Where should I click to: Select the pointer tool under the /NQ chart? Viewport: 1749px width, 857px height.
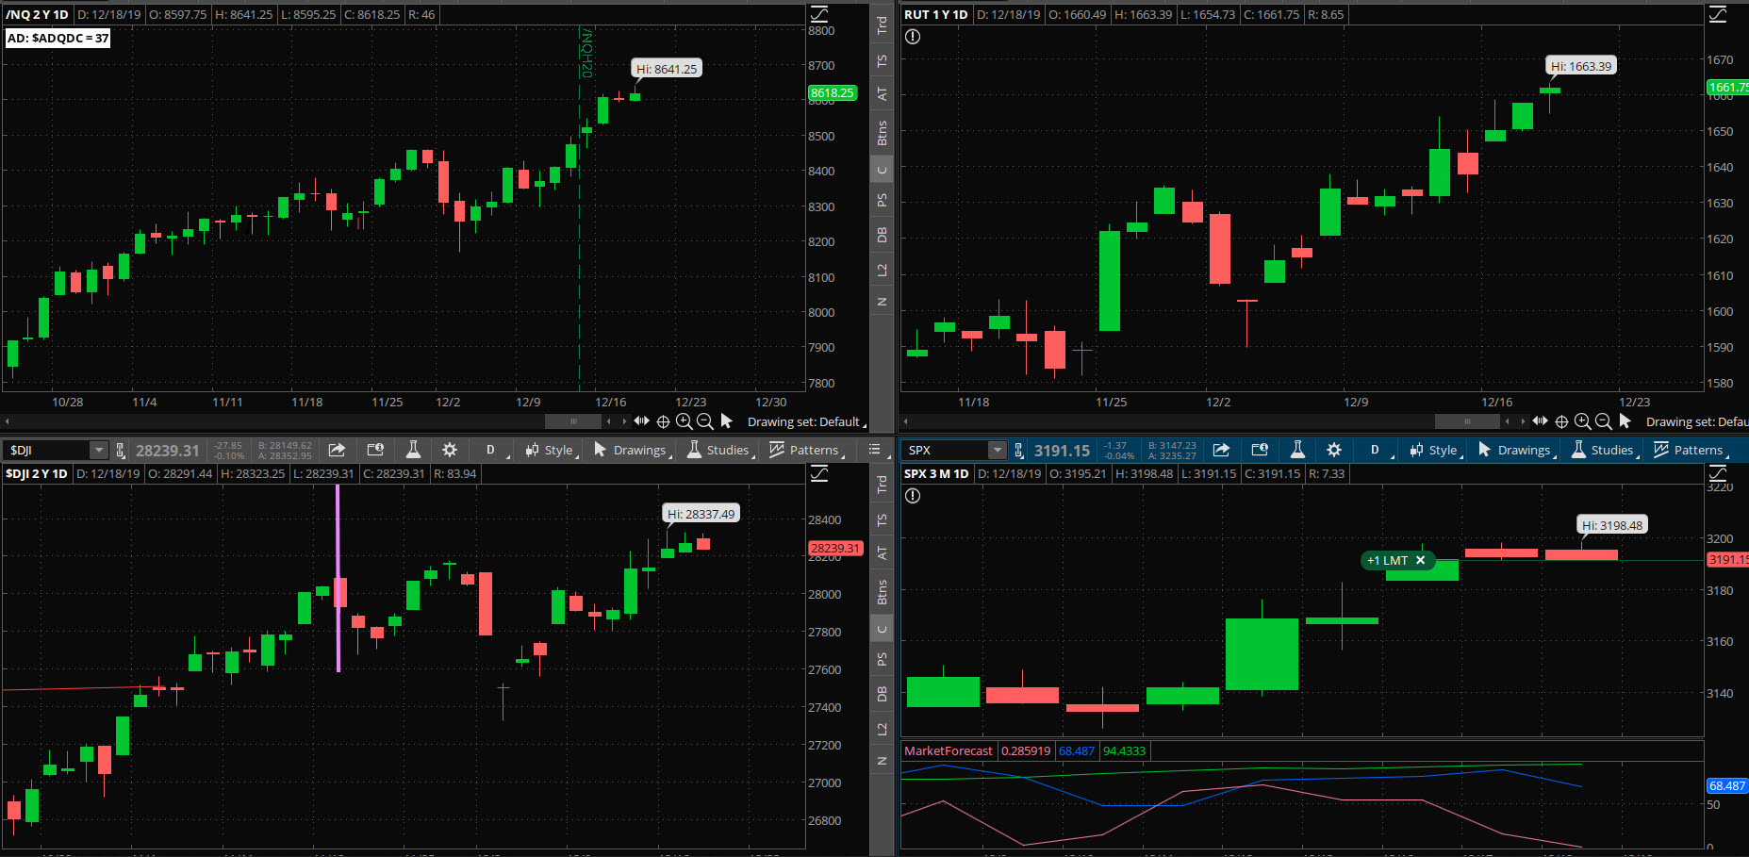click(726, 420)
